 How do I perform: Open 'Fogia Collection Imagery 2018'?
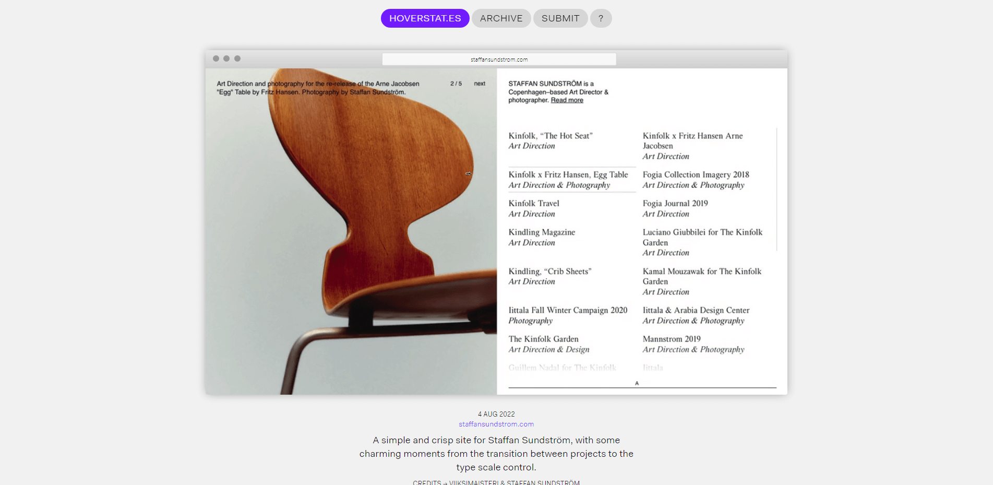pos(696,175)
